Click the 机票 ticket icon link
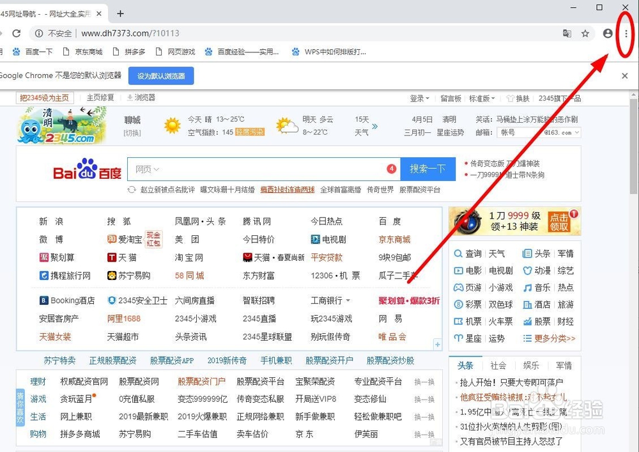639x452 pixels. (468, 322)
